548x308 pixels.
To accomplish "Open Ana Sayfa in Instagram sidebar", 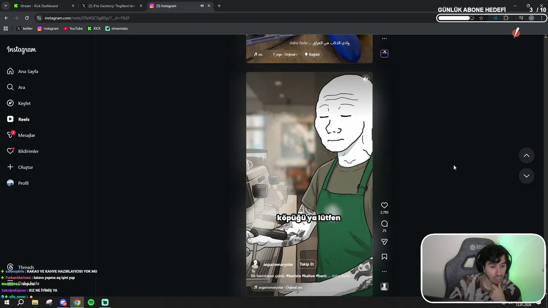I will pyautogui.click(x=23, y=71).
